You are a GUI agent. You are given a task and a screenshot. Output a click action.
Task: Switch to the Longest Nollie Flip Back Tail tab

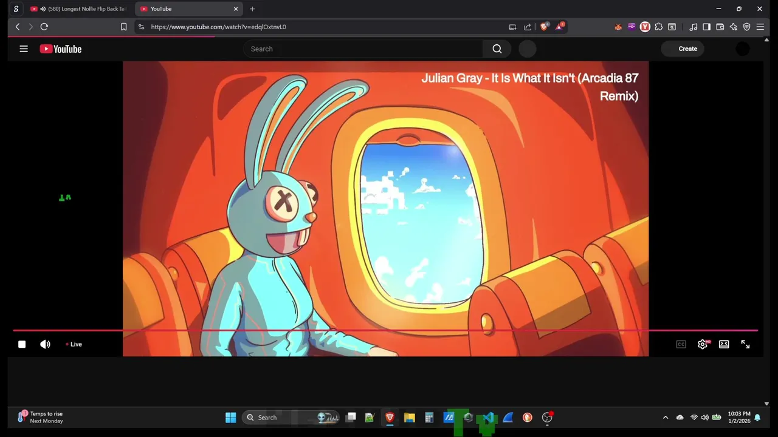pyautogui.click(x=78, y=9)
